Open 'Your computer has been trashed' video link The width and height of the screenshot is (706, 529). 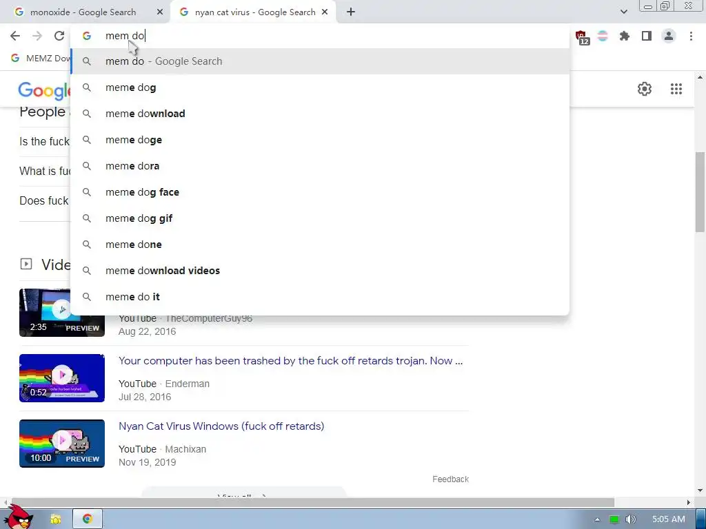pyautogui.click(x=290, y=361)
